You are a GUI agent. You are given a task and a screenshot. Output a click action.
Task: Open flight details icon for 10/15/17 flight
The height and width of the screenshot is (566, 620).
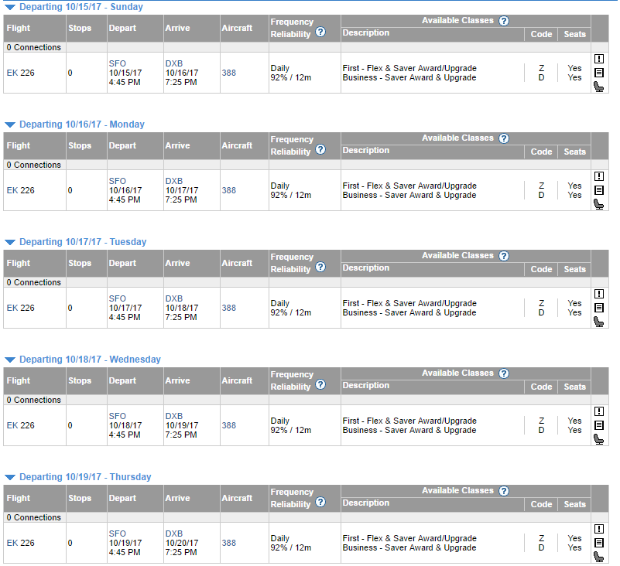tap(598, 73)
